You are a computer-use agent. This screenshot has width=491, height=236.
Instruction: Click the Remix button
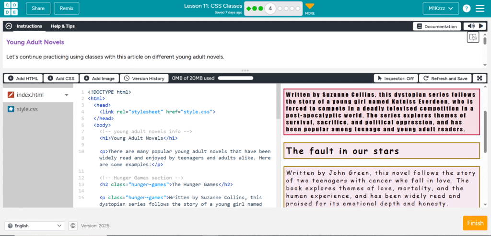point(67,8)
